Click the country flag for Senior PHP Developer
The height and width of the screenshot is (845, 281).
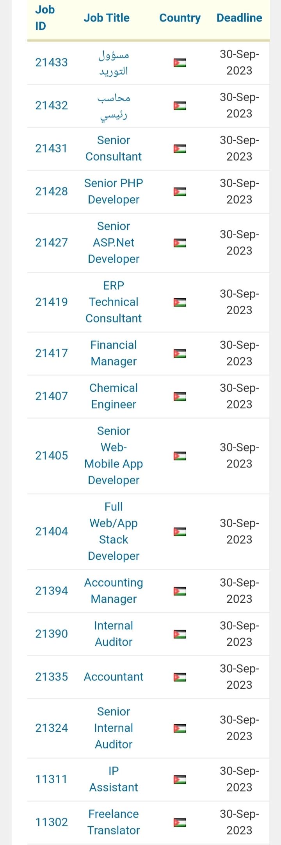(180, 192)
